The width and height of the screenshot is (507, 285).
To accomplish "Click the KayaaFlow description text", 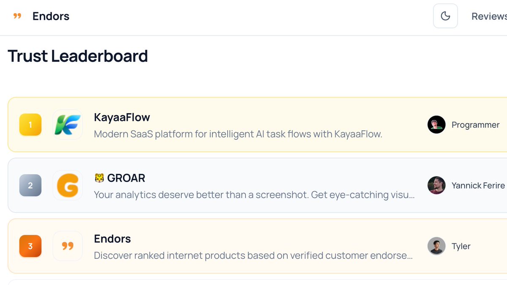I will [x=238, y=134].
